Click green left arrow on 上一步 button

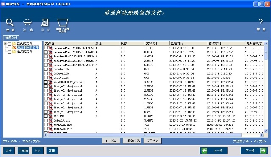tap(205, 151)
